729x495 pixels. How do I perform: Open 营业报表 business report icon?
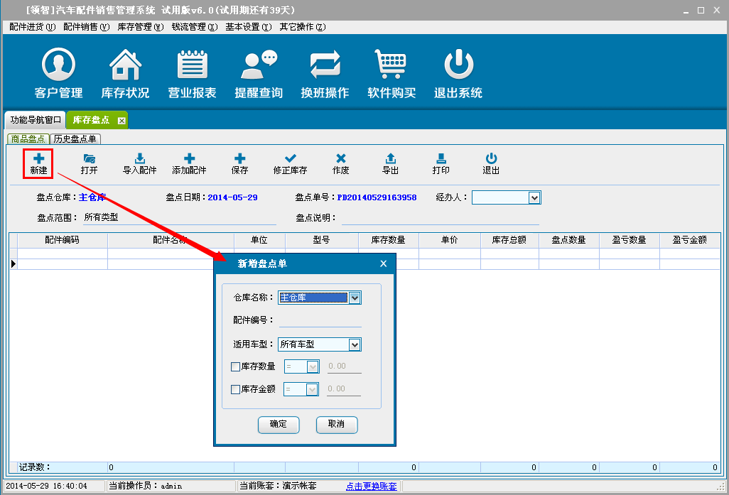(192, 65)
